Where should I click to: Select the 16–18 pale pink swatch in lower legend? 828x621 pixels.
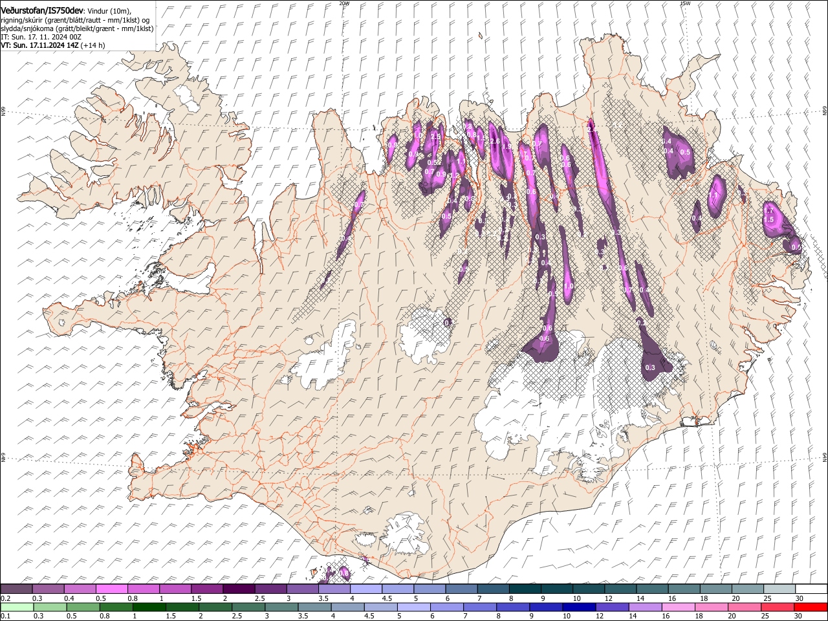tap(679, 607)
